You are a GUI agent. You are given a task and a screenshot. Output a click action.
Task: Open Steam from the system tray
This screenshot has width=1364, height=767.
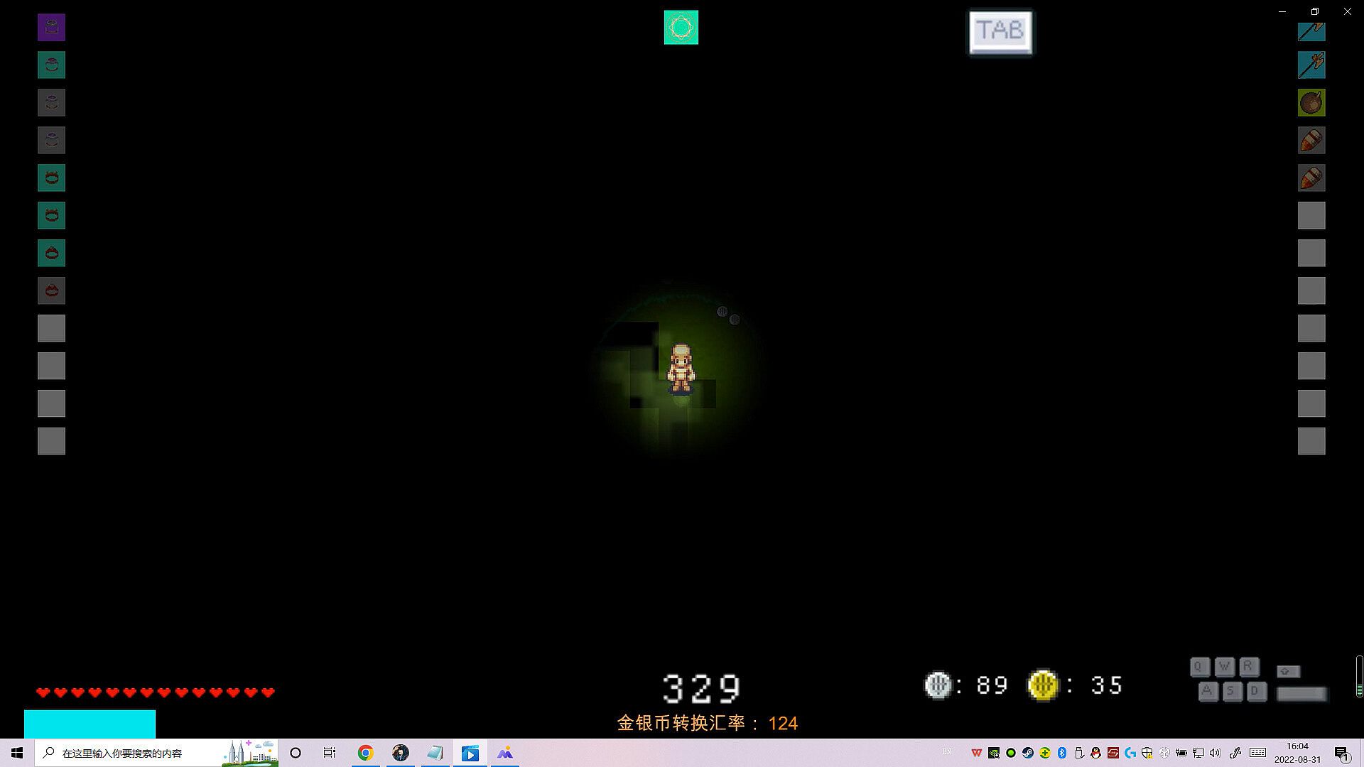tap(1028, 753)
